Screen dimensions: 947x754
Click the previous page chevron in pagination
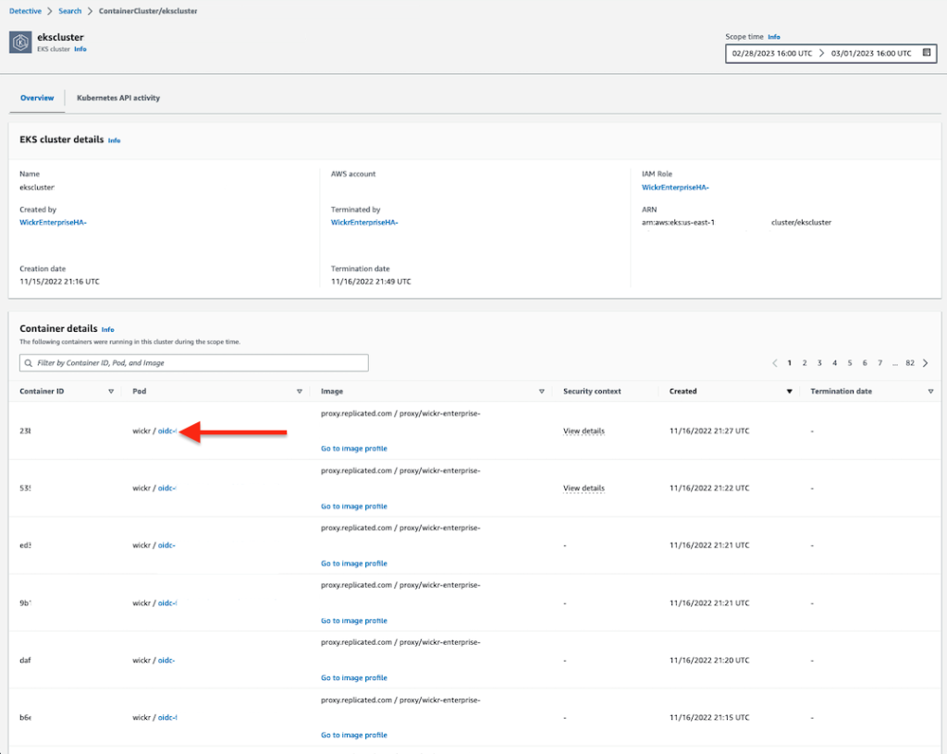[x=775, y=362]
